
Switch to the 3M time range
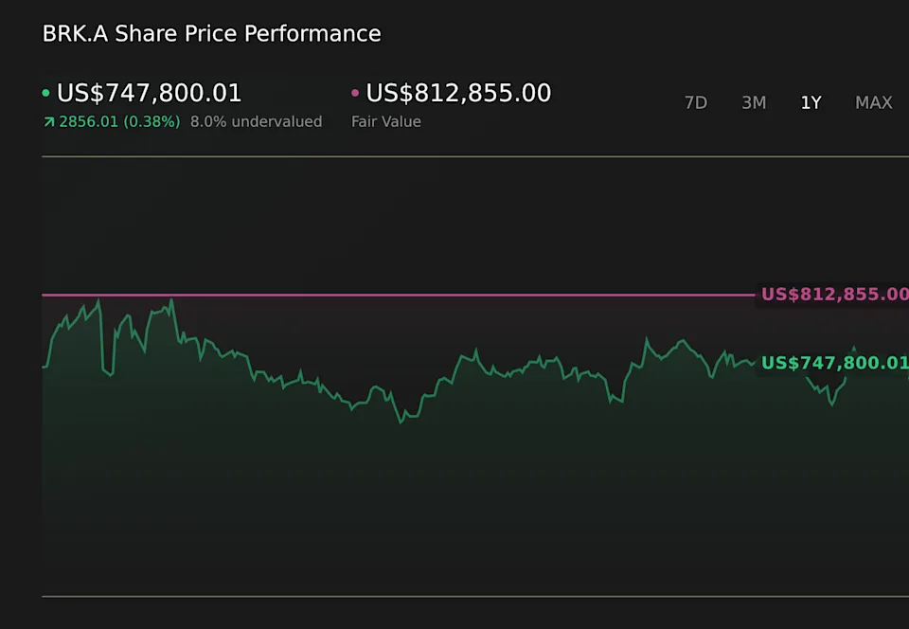tap(754, 102)
